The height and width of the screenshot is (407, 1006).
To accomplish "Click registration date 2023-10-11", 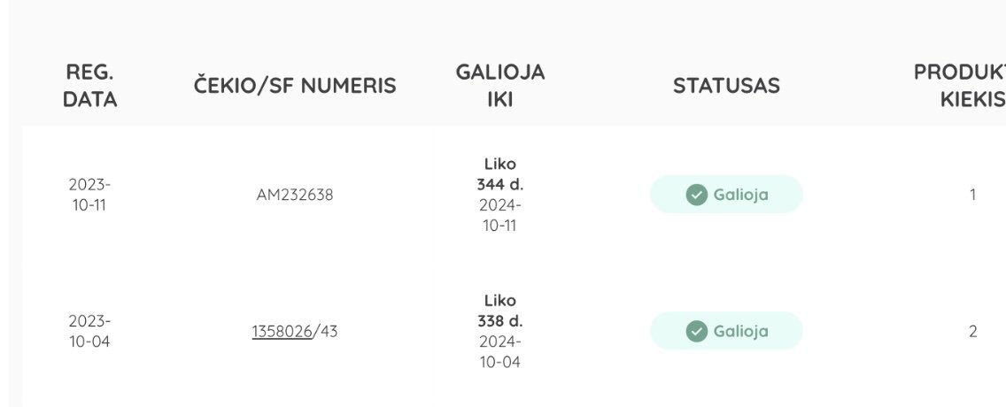I will click(x=89, y=195).
